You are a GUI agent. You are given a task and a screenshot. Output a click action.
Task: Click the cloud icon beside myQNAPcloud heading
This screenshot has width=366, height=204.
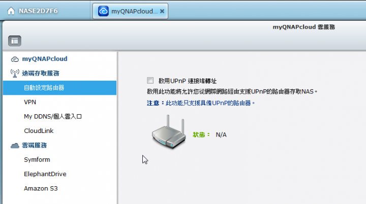(15, 59)
